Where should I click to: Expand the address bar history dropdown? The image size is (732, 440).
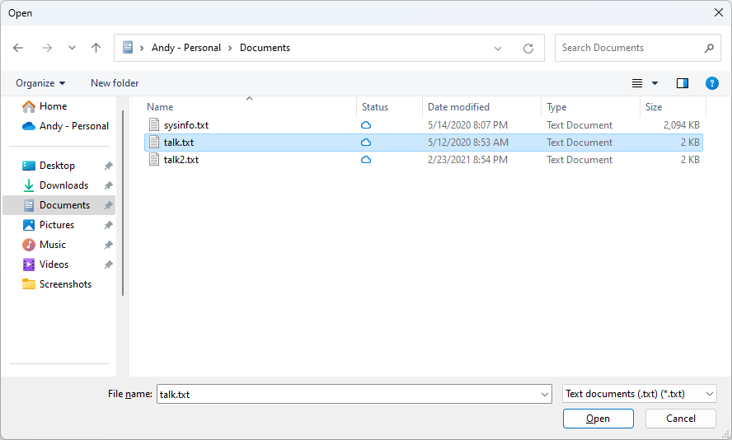[x=498, y=48]
